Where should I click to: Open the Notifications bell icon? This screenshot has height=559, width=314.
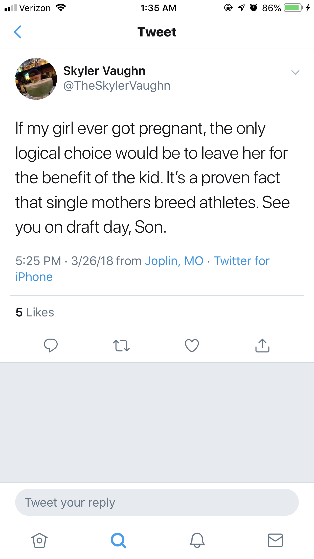[197, 540]
